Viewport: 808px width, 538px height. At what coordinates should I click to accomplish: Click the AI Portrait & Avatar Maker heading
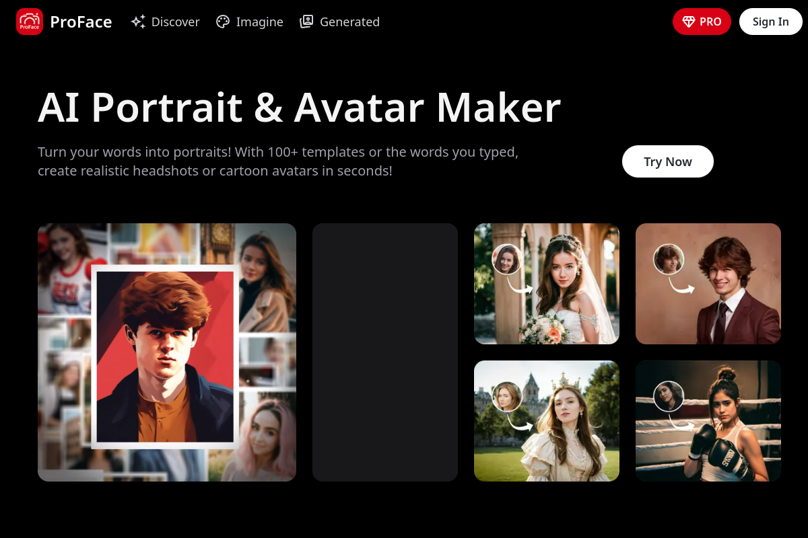[300, 107]
